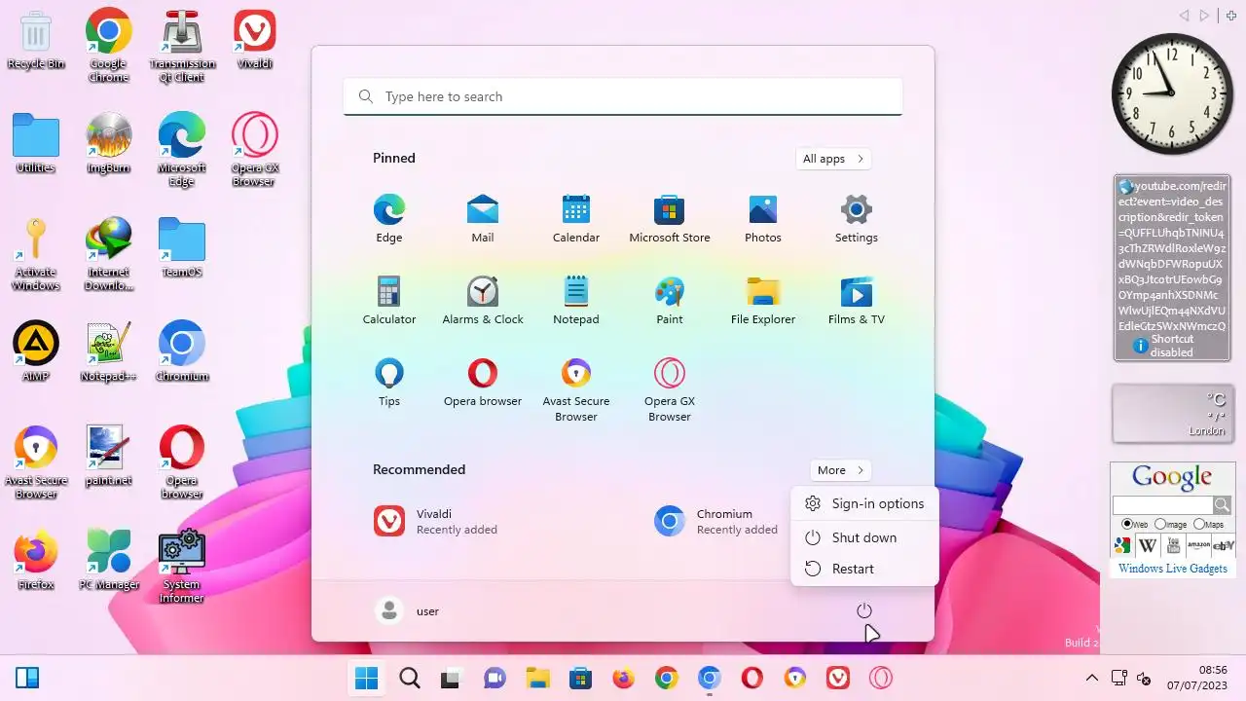Choose Restart from power menu

tap(864, 569)
